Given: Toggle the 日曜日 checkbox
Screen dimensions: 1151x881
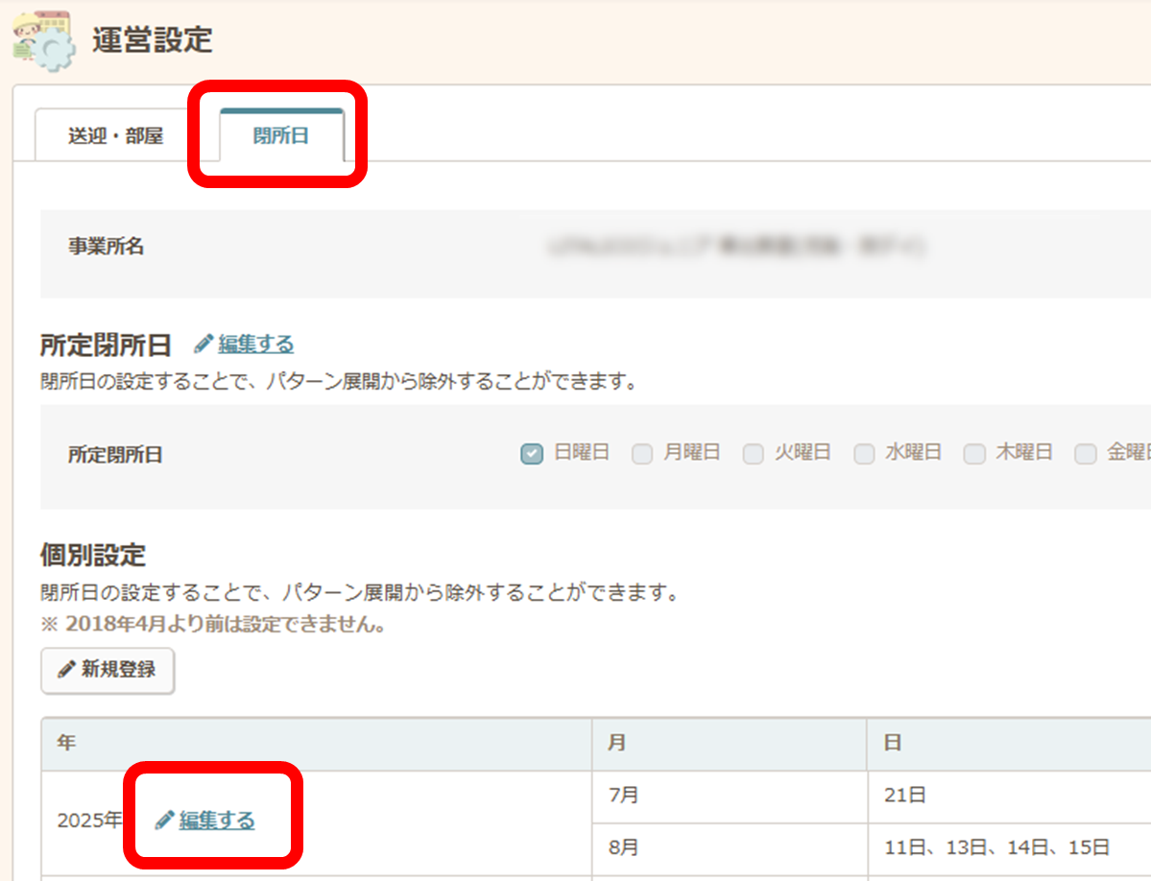Looking at the screenshot, I should 532,454.
